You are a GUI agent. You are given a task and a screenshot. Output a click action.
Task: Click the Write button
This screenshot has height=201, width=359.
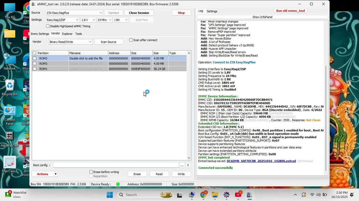(181, 174)
